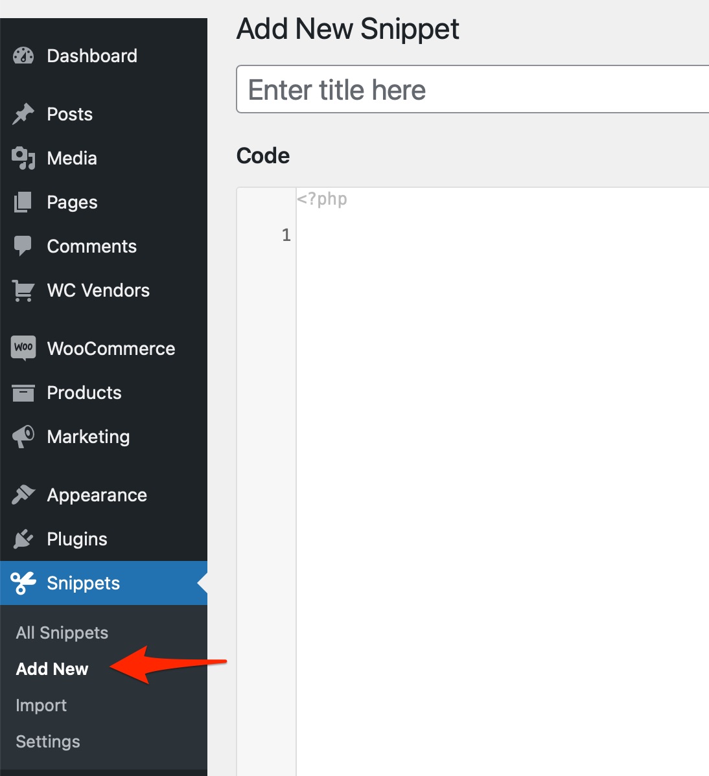
Task: Click the WC Vendors cart icon
Action: pos(23,290)
